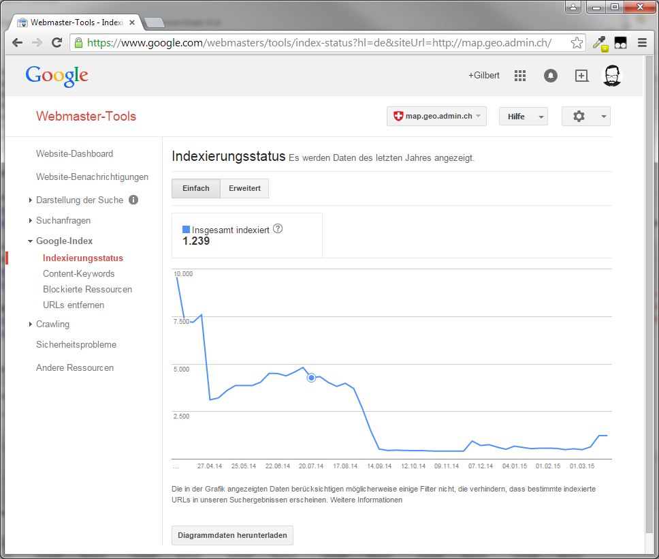The image size is (659, 559).
Task: Click info icon beside Darstellung der Suche
Action: [x=133, y=200]
